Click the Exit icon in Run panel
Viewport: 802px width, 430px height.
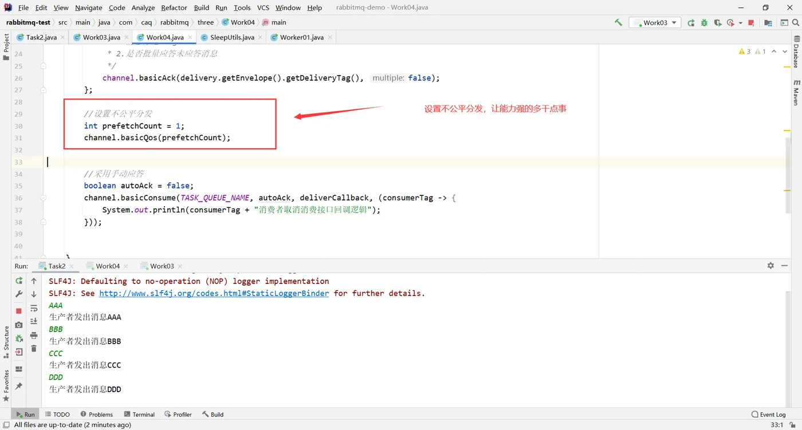click(19, 352)
